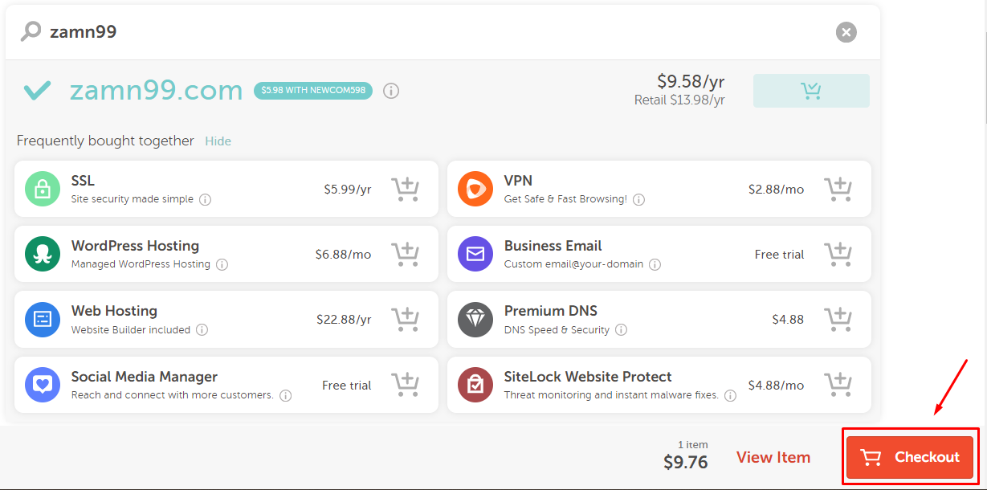This screenshot has height=490, width=987.
Task: Click the SSL padlock icon
Action: pos(43,189)
